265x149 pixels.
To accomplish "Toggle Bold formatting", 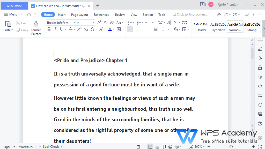I will coord(49,29).
